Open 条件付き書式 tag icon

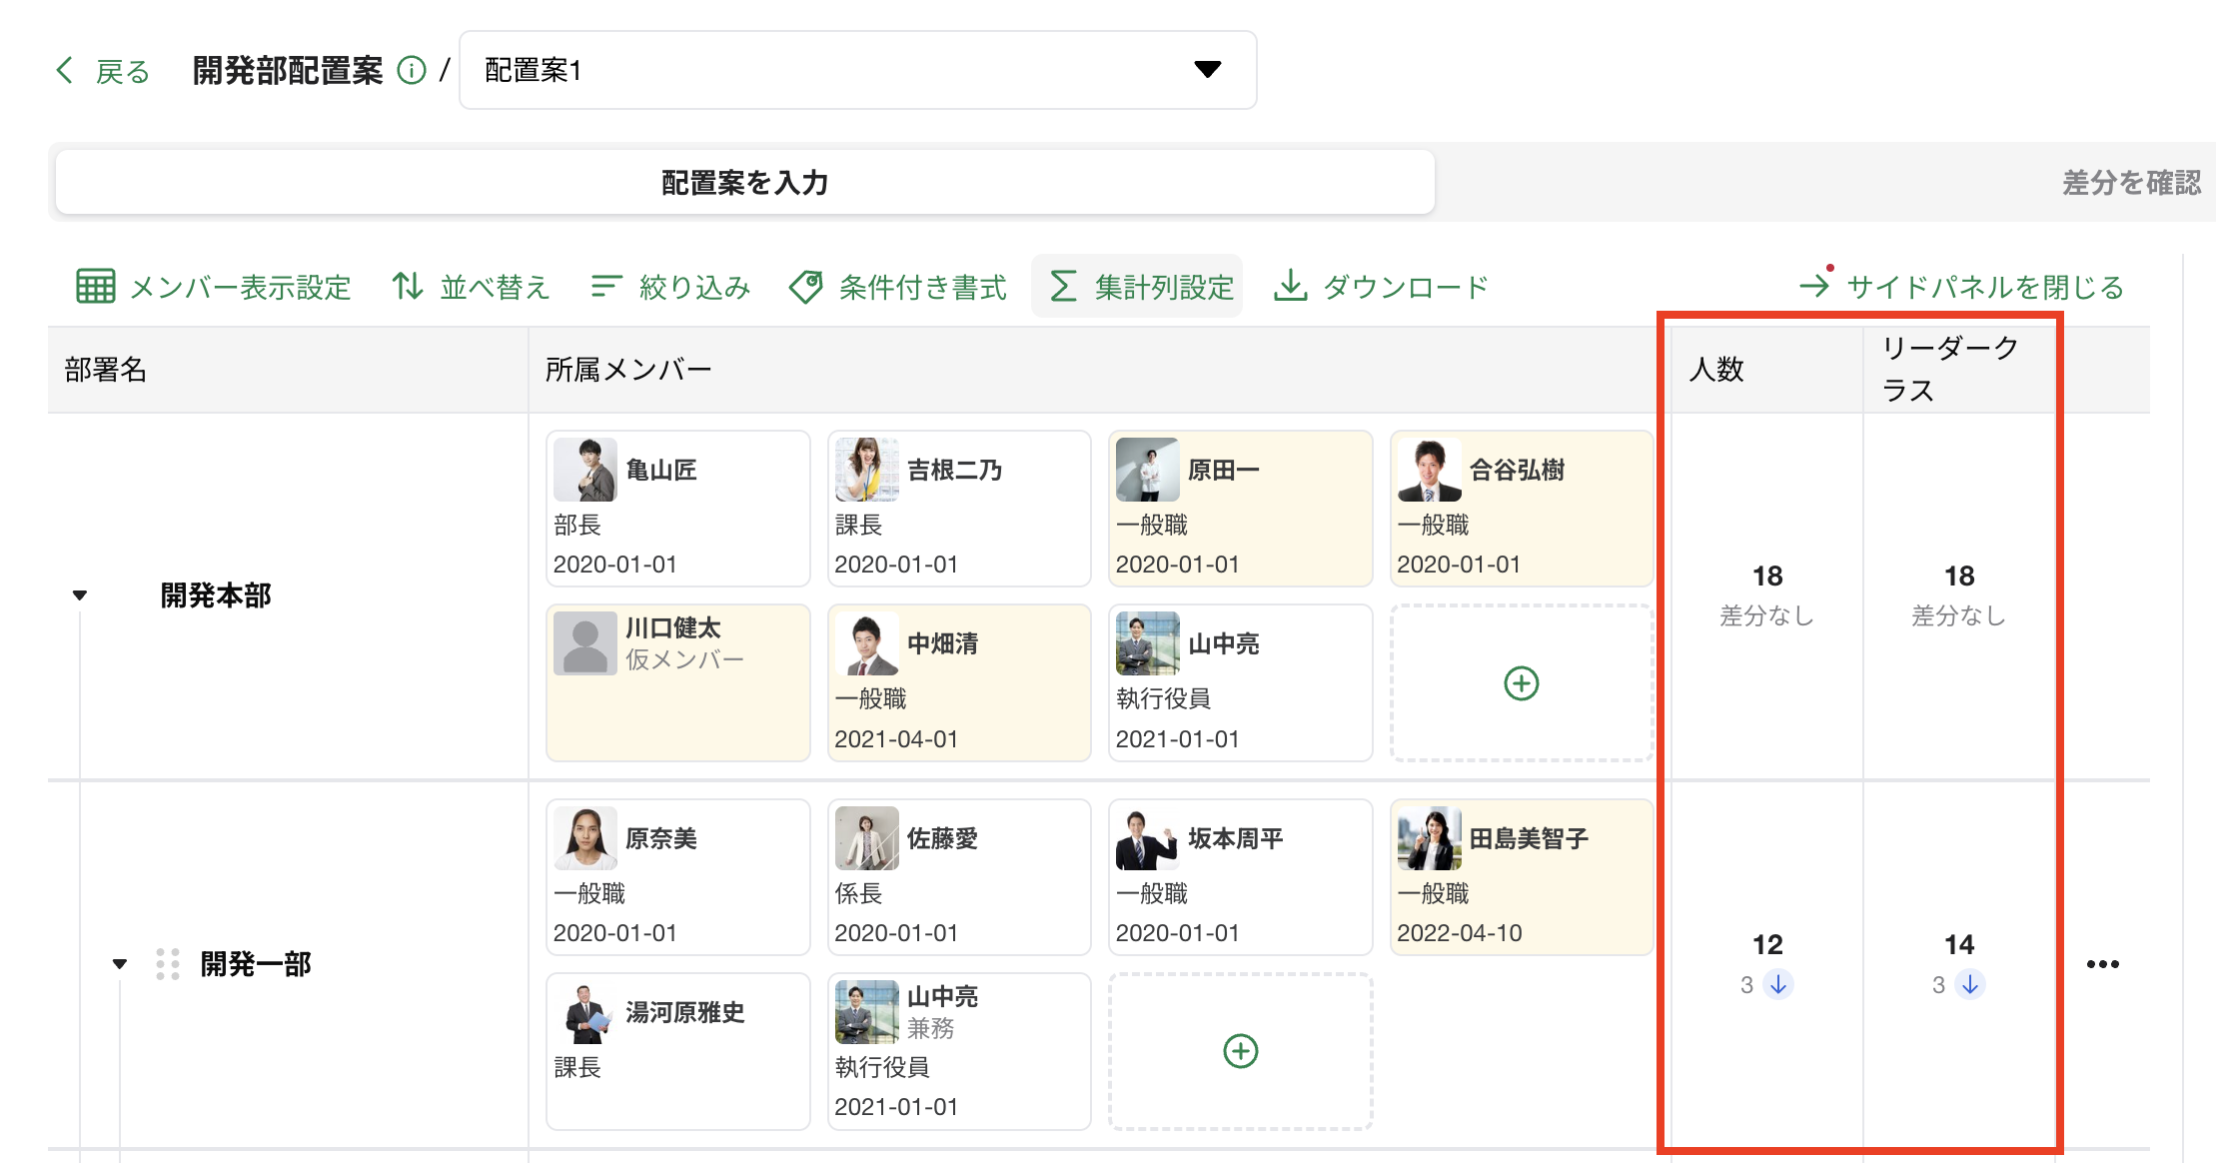point(805,287)
